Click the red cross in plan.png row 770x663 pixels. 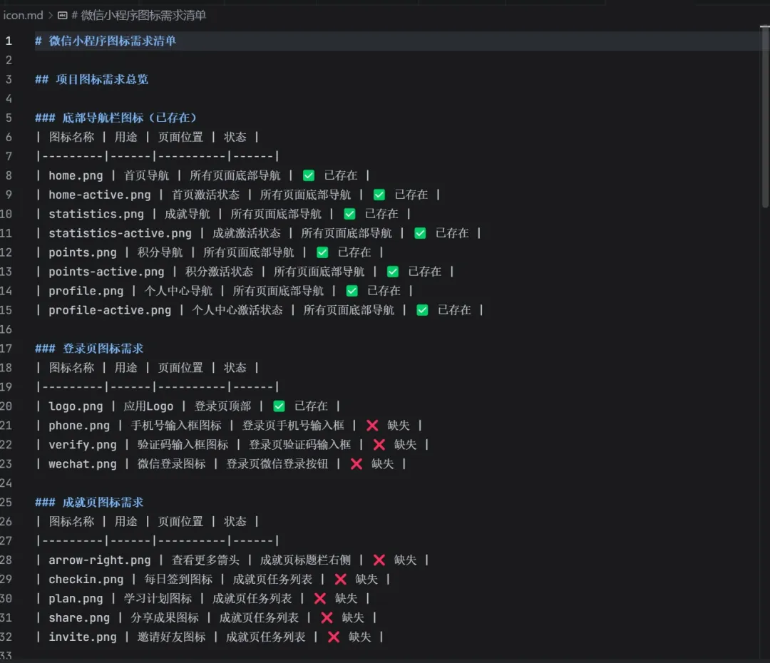point(319,598)
